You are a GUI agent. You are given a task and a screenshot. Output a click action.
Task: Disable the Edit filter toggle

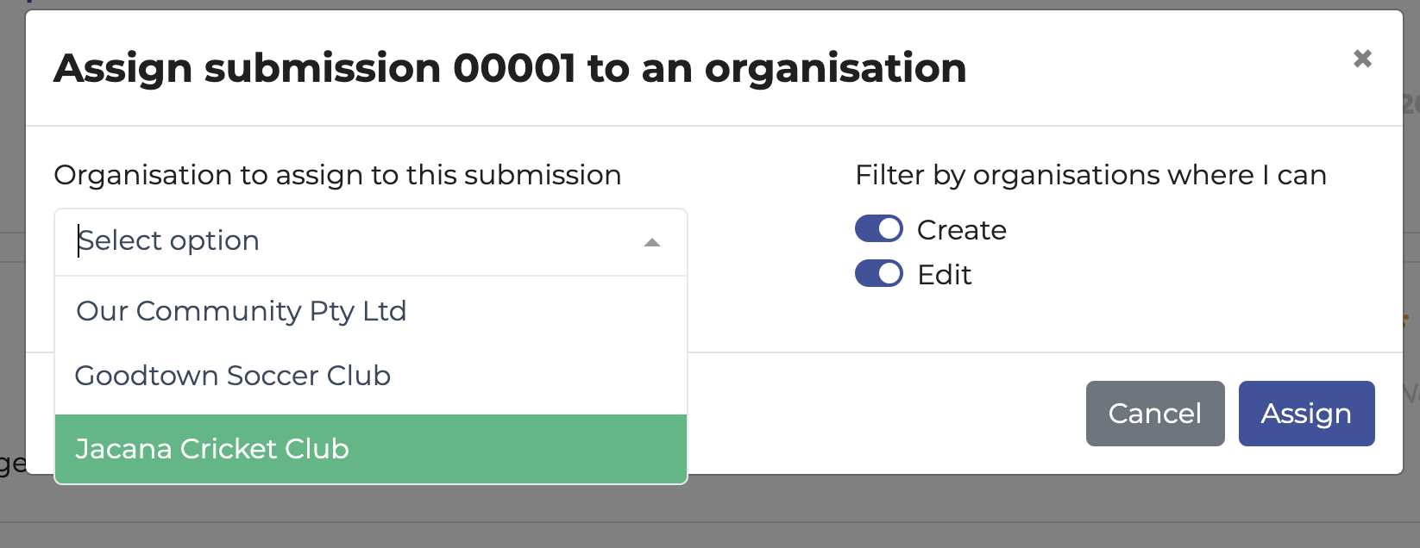pos(878,274)
